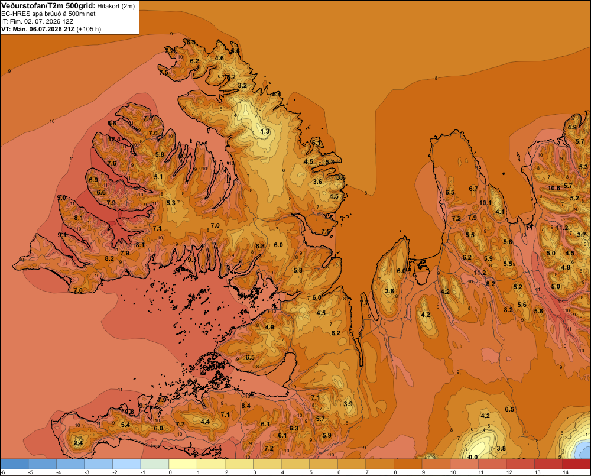Click the 10.6 temperature value on the right

click(x=554, y=188)
